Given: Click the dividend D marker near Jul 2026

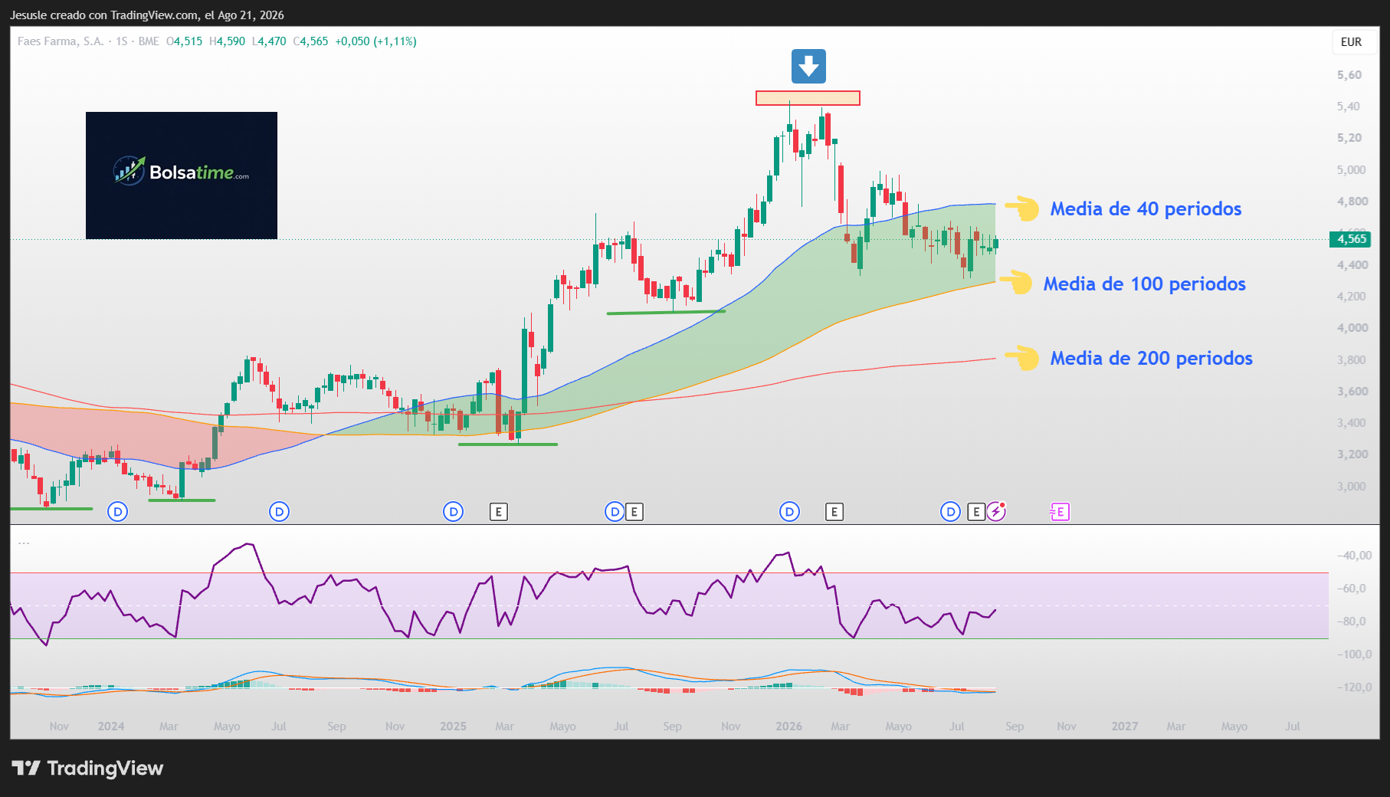Looking at the screenshot, I should pyautogui.click(x=950, y=512).
